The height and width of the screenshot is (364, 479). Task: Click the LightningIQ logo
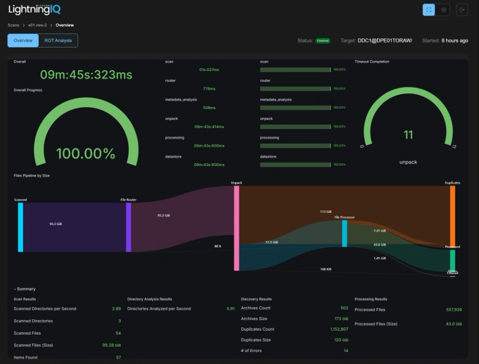[34, 9]
